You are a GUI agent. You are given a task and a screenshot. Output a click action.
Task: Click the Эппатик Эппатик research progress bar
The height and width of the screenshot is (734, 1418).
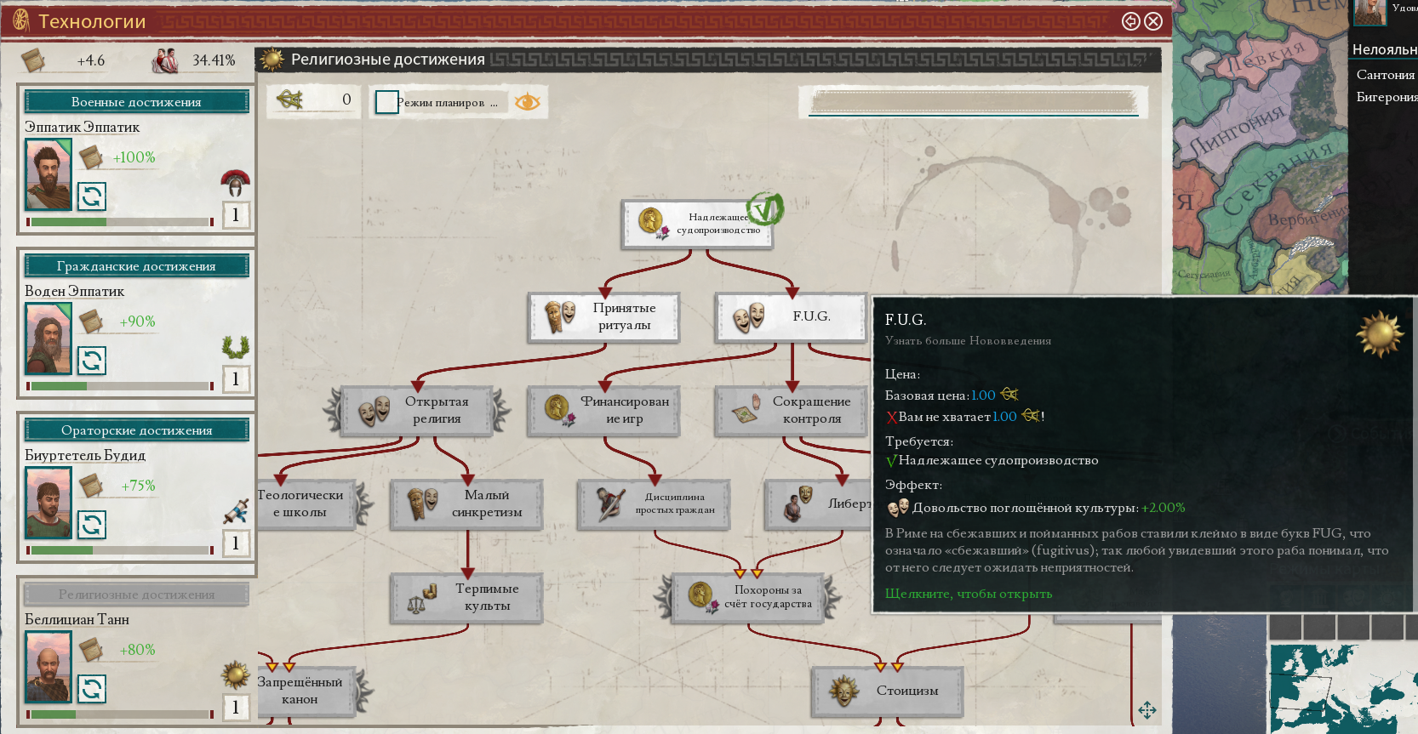(119, 222)
